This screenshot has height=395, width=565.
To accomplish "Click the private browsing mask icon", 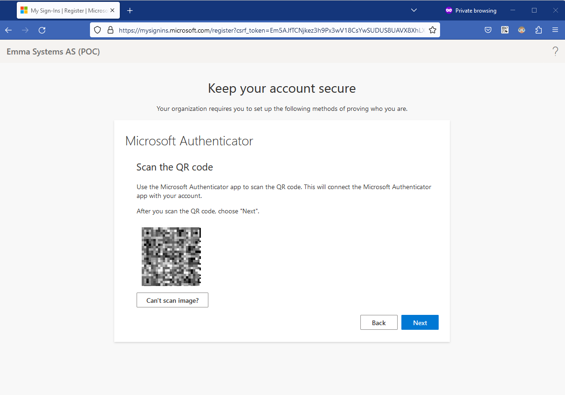I will pos(448,10).
